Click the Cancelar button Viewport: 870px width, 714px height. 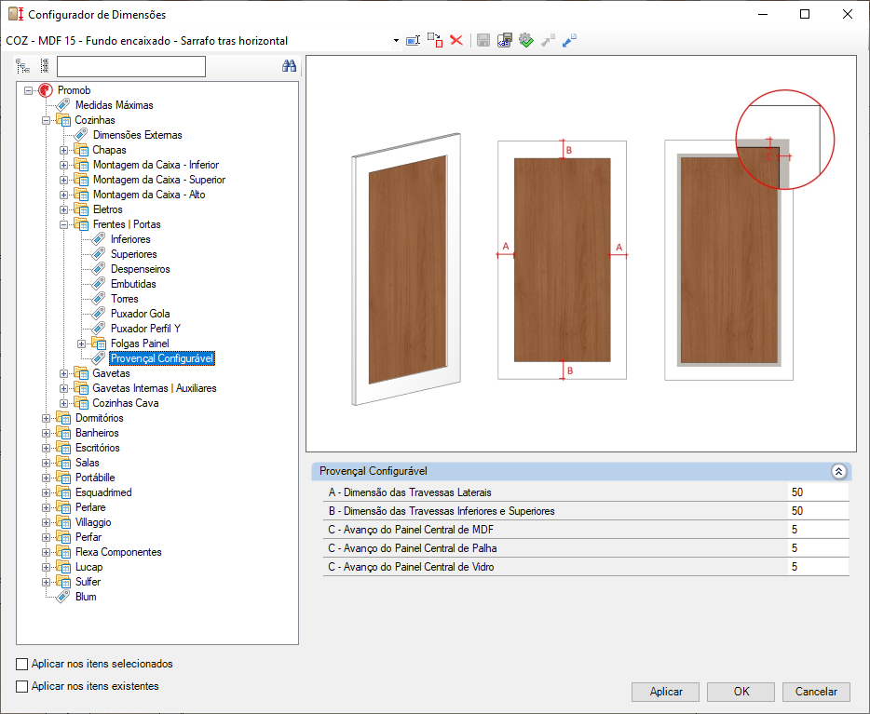click(816, 692)
